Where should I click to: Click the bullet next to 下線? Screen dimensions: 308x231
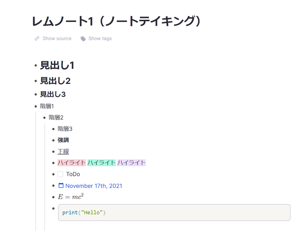tap(54, 151)
